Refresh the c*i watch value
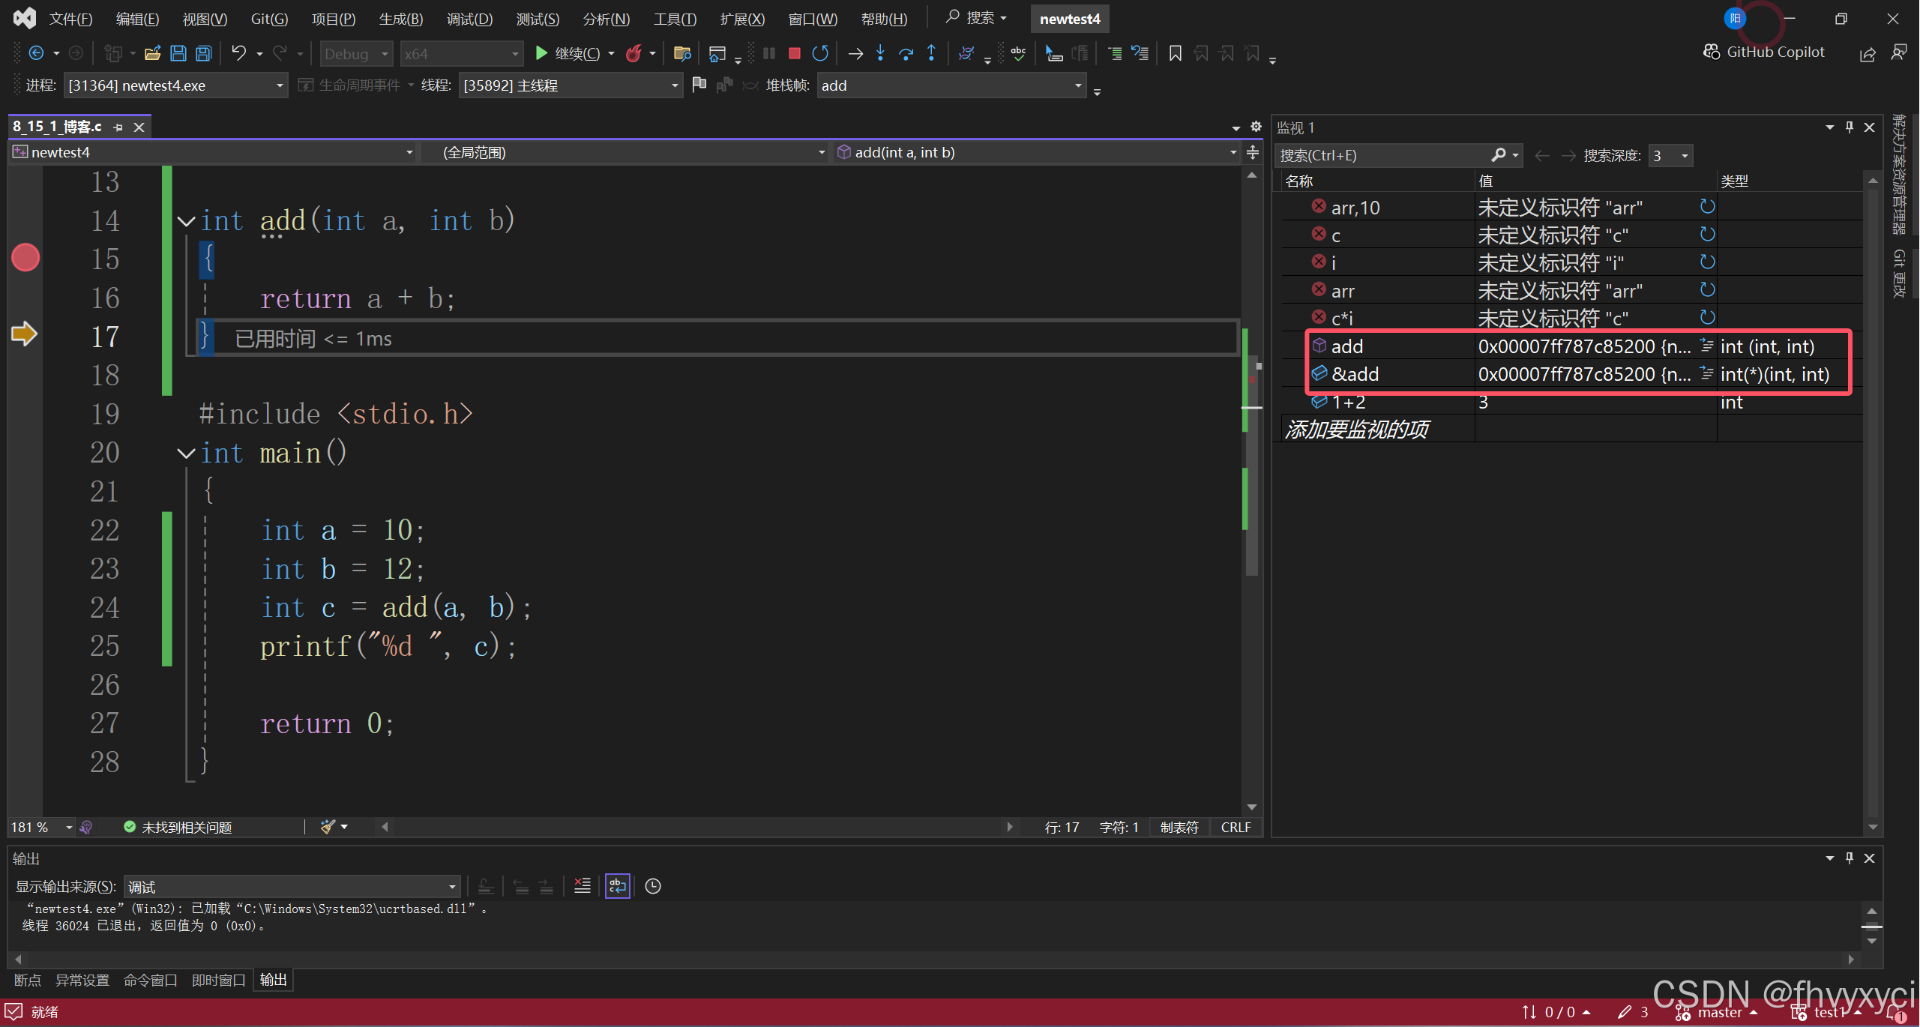The image size is (1920, 1027). coord(1707,317)
